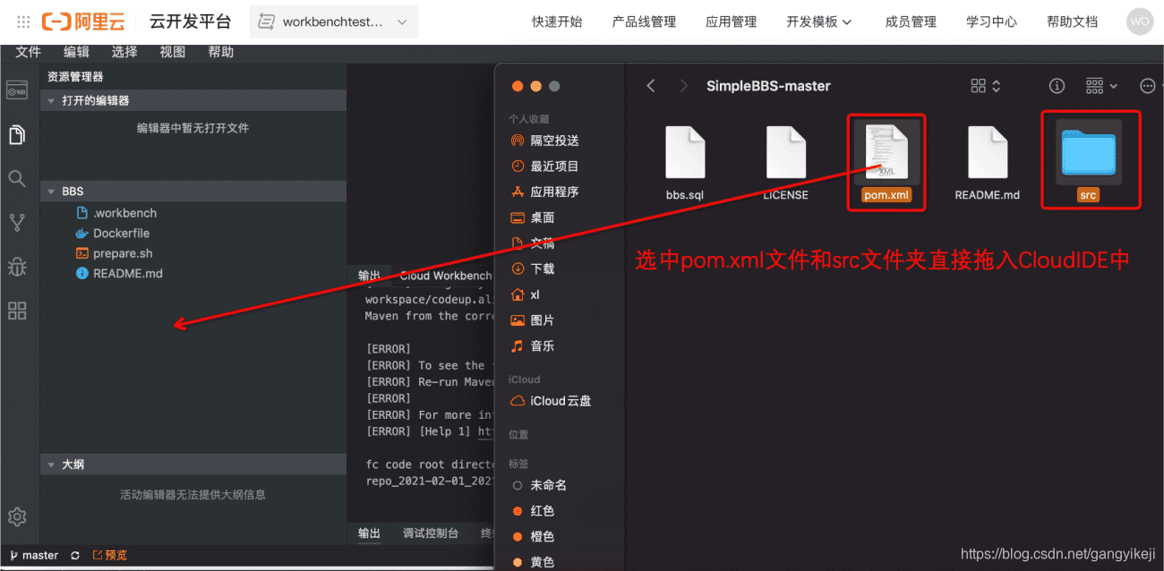The height and width of the screenshot is (571, 1164).
Task: Open the 帮助文档 link in the top bar
Action: point(1072,21)
